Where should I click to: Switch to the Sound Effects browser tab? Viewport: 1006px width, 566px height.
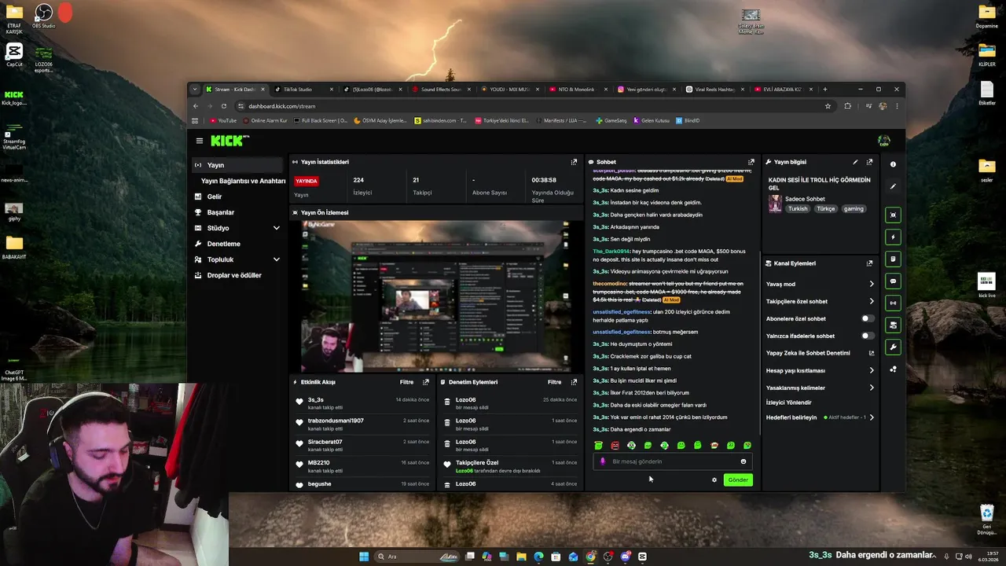[x=440, y=90]
